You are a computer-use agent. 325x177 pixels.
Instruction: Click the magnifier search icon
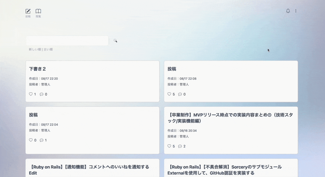point(115,41)
